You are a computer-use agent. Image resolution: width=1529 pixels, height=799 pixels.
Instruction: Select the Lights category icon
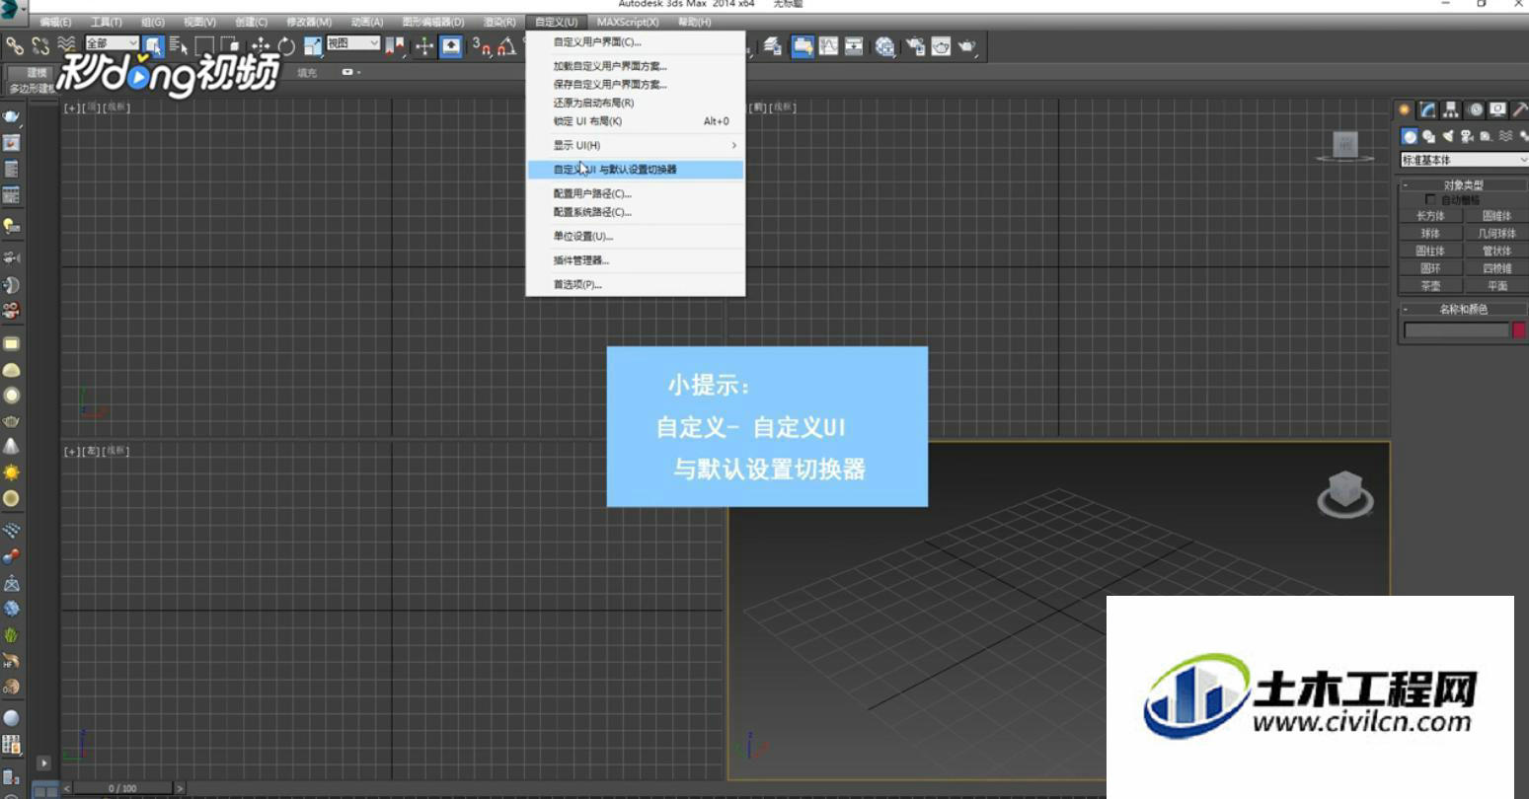tap(1448, 136)
